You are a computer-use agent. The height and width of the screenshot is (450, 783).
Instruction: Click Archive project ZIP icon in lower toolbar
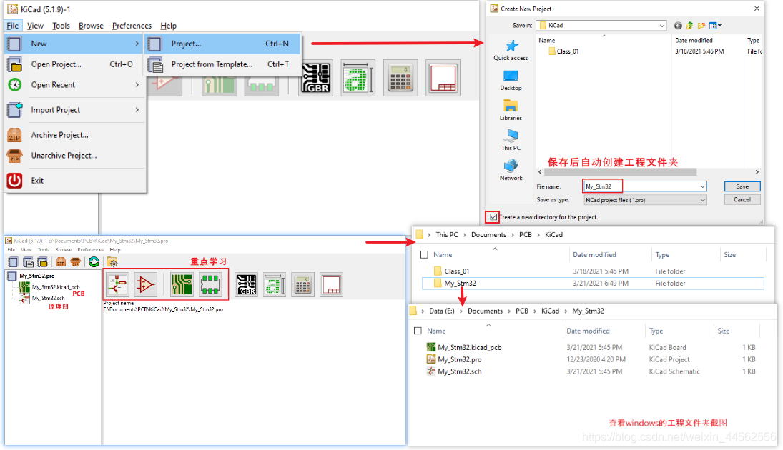coord(61,262)
